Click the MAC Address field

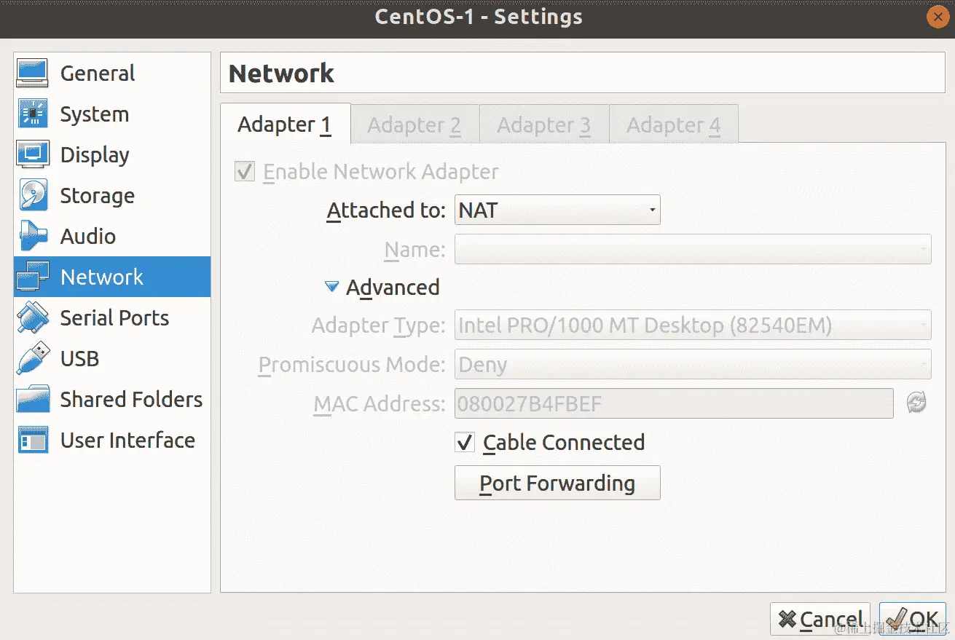(674, 403)
